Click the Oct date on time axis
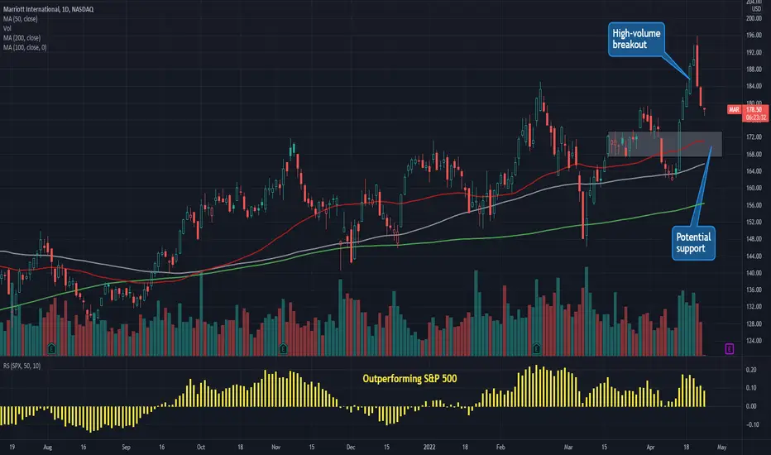This screenshot has width=771, height=455. coord(201,447)
